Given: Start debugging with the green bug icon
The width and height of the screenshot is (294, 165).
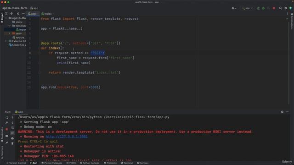Looking at the screenshot, I should [x=263, y=8].
